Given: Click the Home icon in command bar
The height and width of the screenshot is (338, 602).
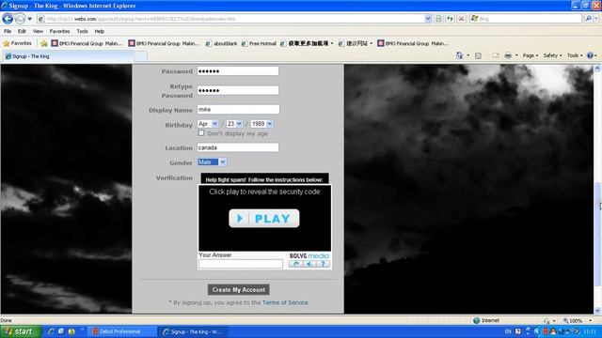Looking at the screenshot, I should coord(459,55).
